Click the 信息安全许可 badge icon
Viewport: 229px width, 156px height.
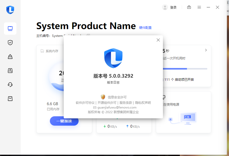pyautogui.click(x=103, y=97)
